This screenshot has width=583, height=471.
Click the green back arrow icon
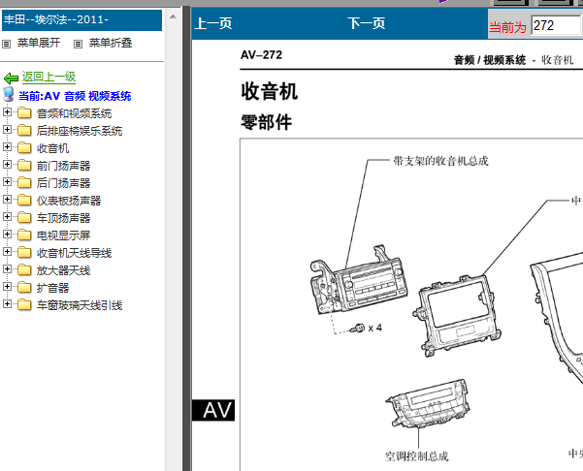(11, 78)
